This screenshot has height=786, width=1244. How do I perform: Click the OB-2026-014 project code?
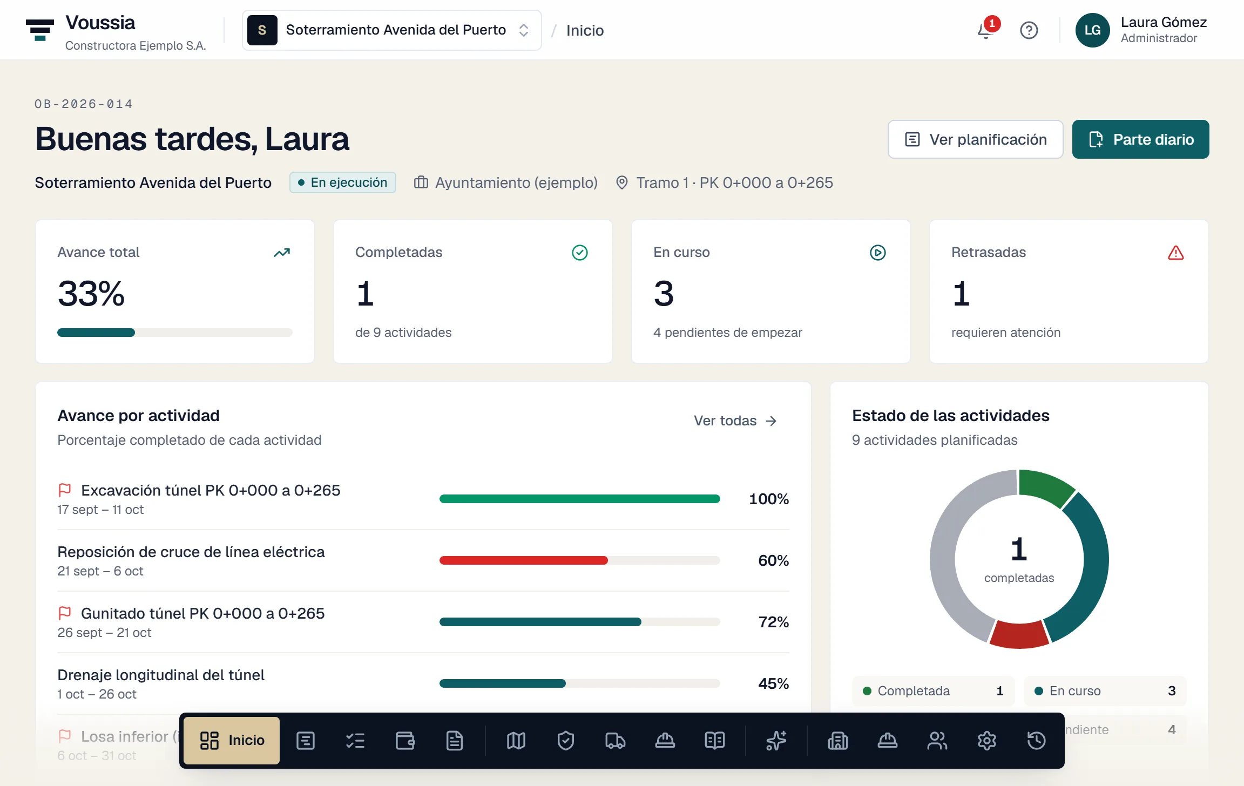click(x=84, y=104)
